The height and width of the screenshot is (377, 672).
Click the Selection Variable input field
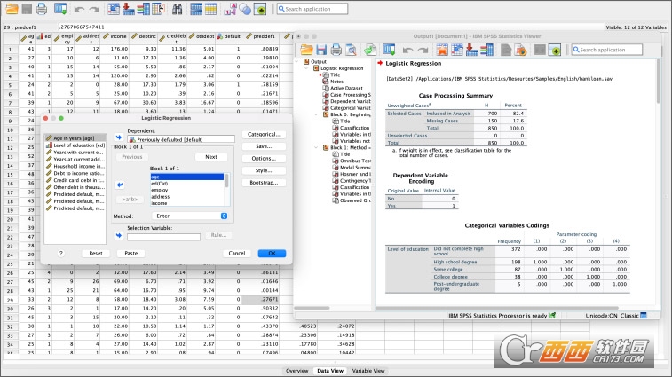tap(163, 237)
